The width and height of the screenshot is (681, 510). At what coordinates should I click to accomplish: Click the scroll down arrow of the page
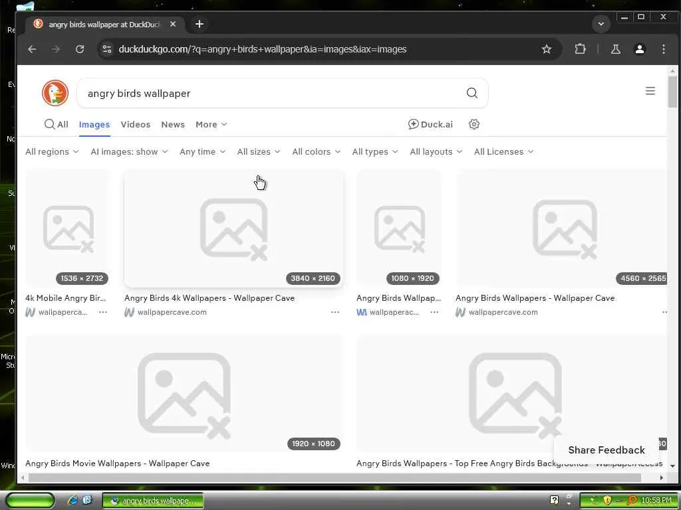click(x=673, y=466)
